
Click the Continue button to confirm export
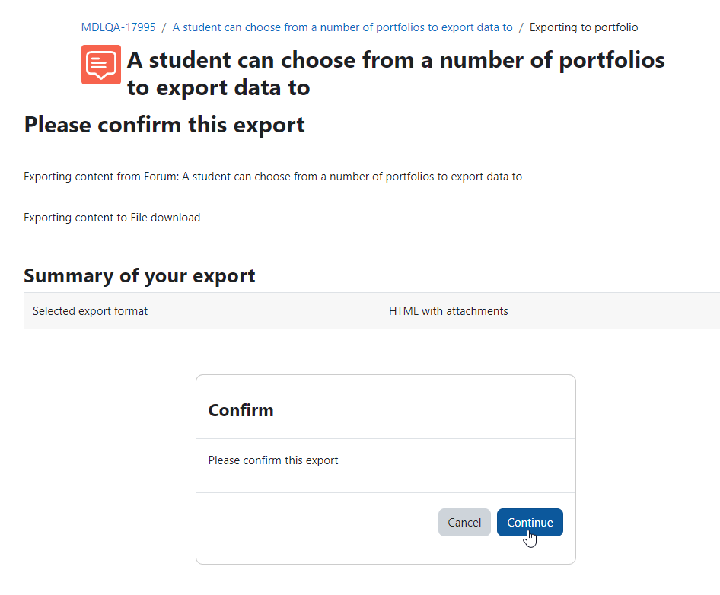(530, 523)
